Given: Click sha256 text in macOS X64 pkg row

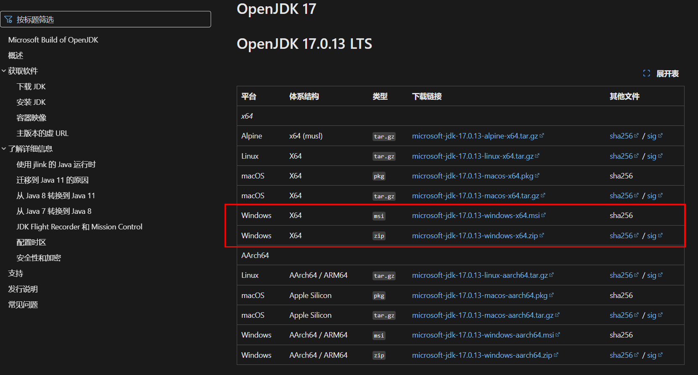Looking at the screenshot, I should pyautogui.click(x=621, y=176).
